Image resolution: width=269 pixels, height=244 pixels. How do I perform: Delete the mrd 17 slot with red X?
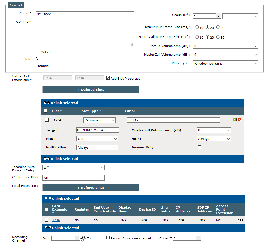[239, 120]
